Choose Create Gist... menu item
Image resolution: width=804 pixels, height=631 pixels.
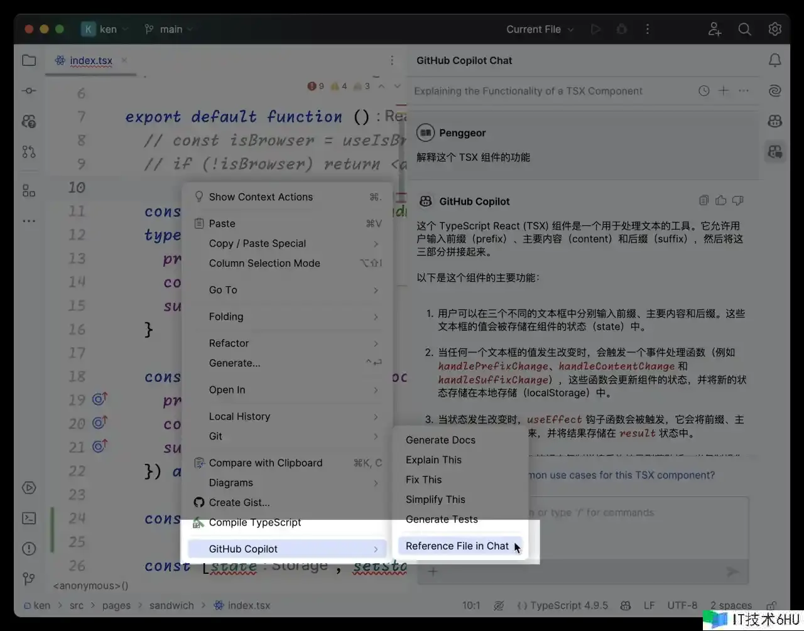[288, 502]
